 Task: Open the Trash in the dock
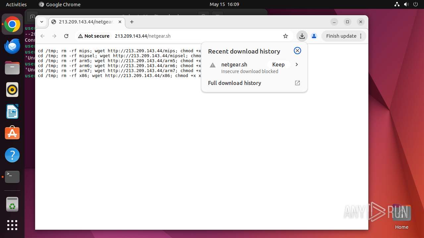(12, 204)
